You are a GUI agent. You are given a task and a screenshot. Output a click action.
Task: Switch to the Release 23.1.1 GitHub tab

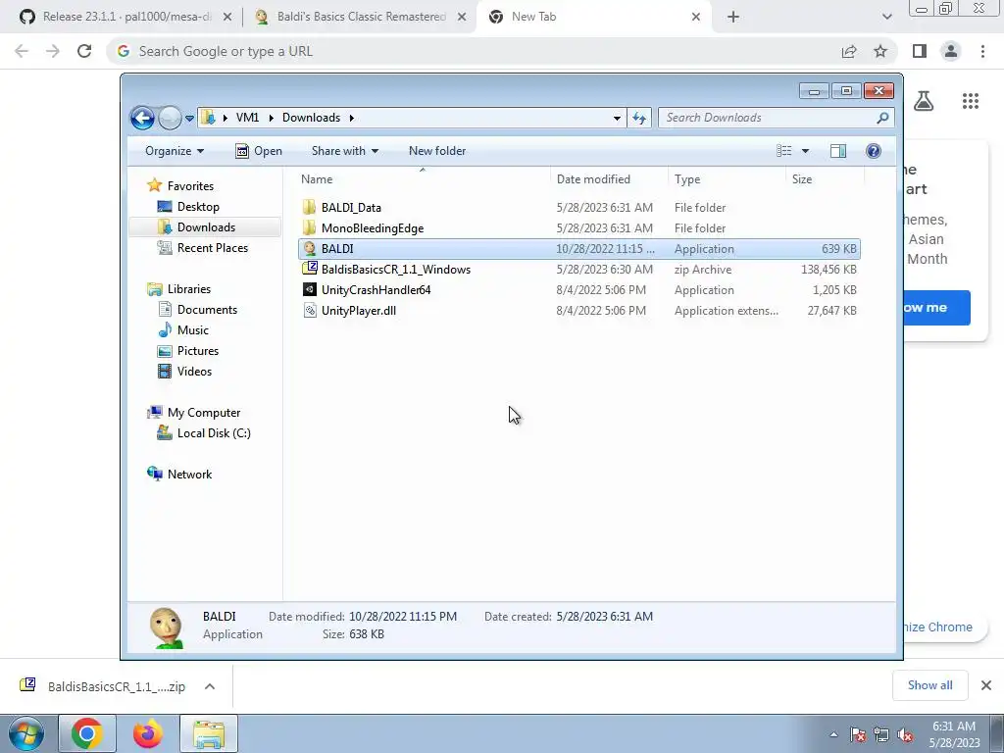(x=126, y=17)
